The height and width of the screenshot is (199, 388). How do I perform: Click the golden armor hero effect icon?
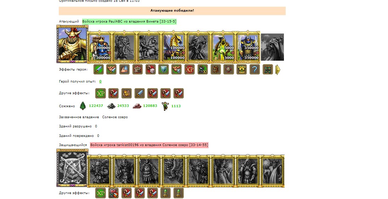(241, 70)
